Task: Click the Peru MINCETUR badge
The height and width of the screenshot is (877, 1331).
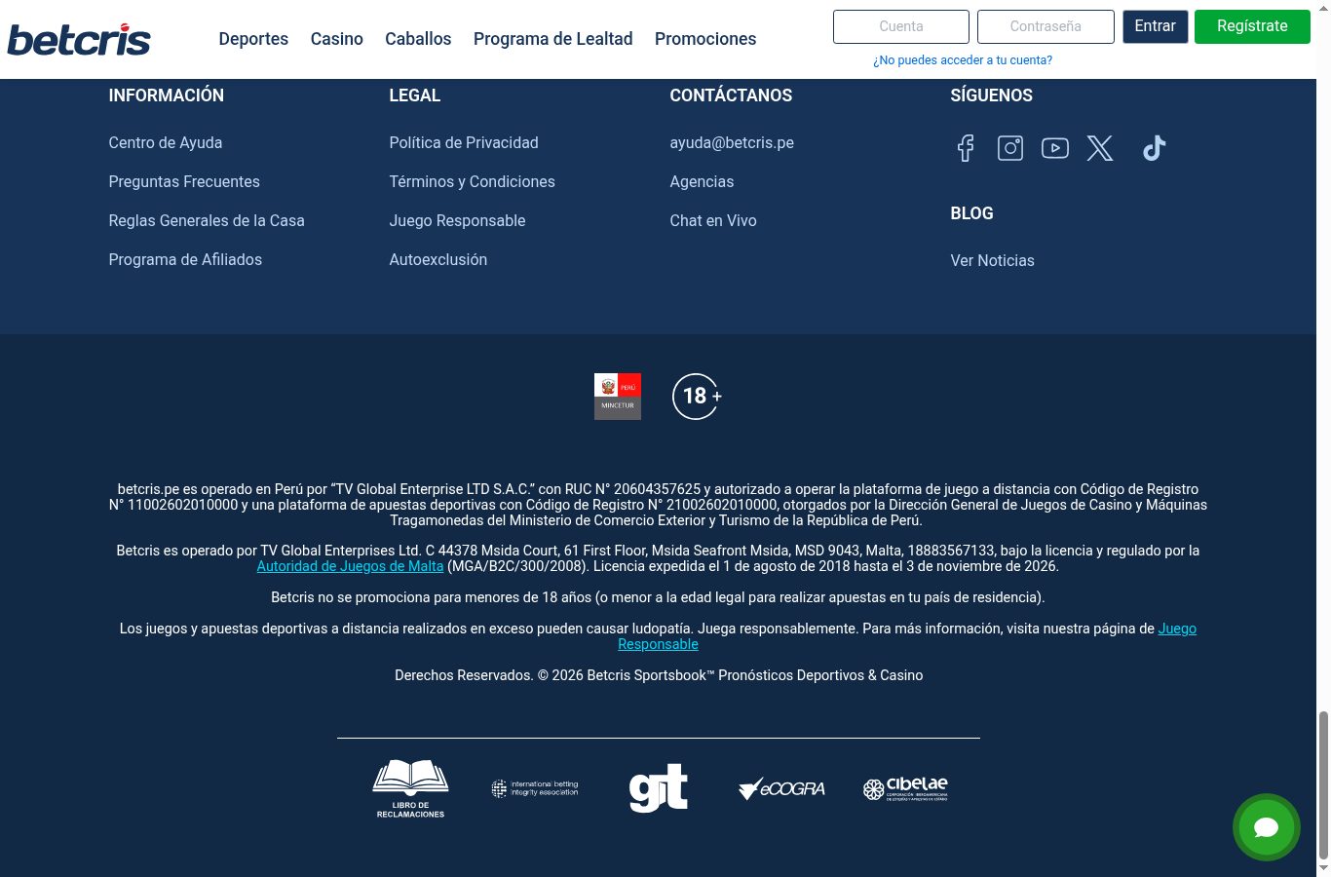Action: click(x=618, y=397)
